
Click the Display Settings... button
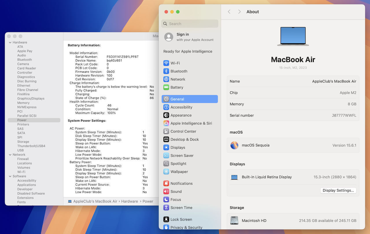(x=338, y=190)
